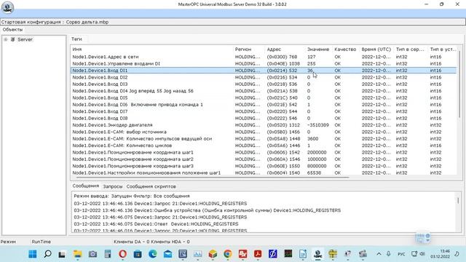This screenshot has width=466, height=262.
Task: Select Позиционирование координата шаг2 tag
Action: point(264,159)
